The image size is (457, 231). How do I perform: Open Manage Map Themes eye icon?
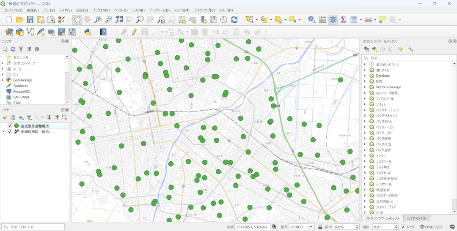coord(21,117)
